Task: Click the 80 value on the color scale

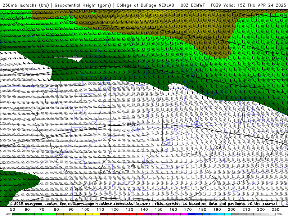Action: (57, 210)
